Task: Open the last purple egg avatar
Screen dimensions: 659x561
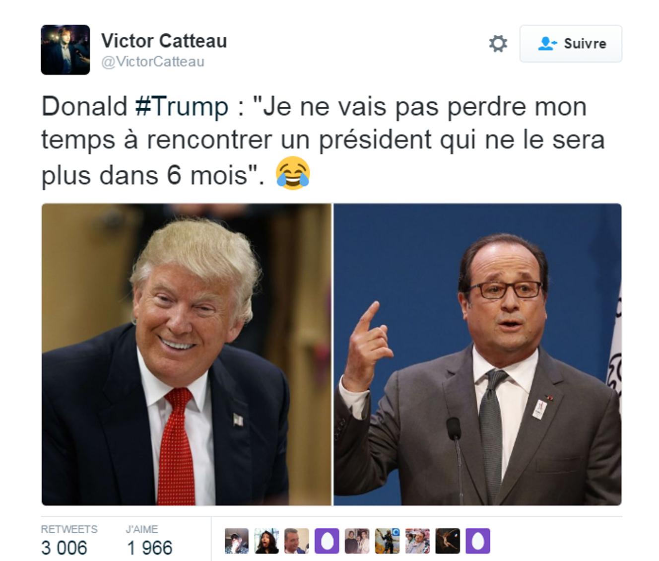Action: (478, 541)
